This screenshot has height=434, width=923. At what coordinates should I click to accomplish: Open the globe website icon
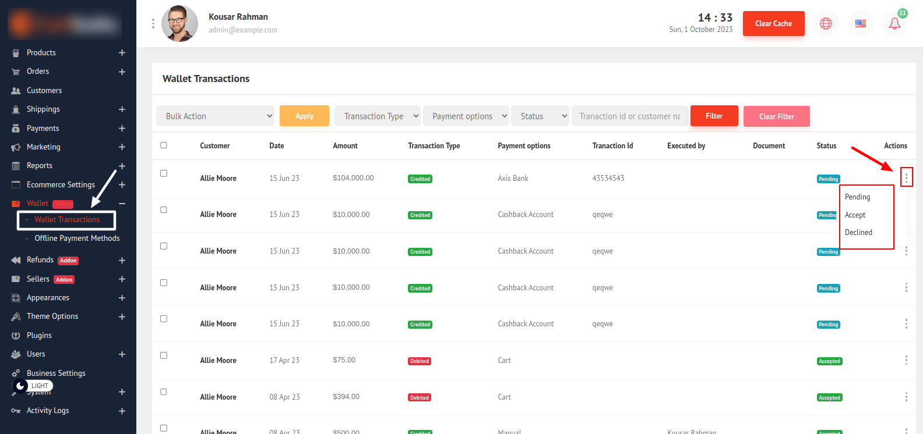(x=826, y=24)
